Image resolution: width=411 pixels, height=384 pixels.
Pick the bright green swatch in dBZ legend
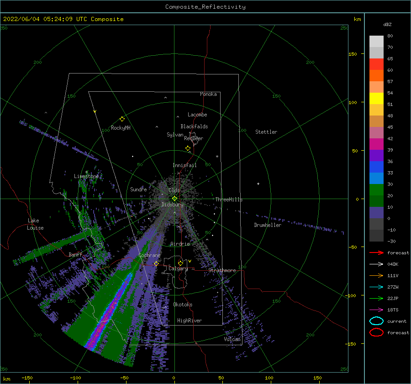[376, 190]
